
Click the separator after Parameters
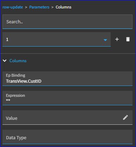click(x=52, y=7)
